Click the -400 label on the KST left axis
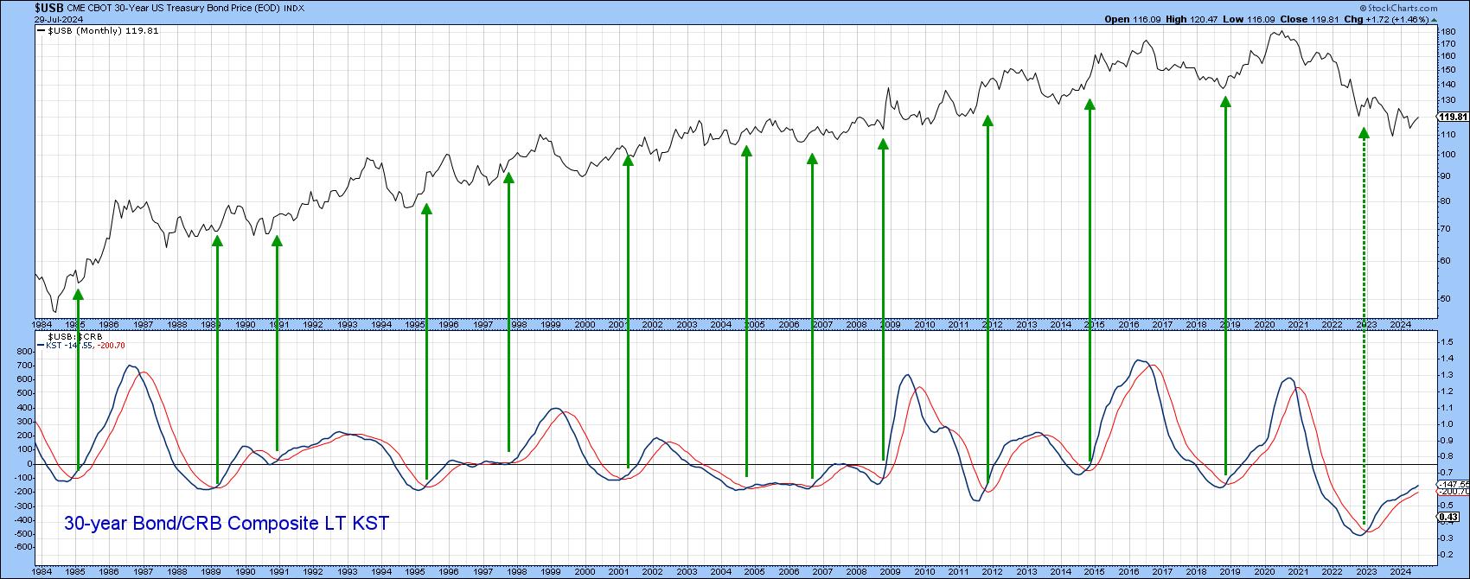The width and height of the screenshot is (1470, 579). coord(22,520)
